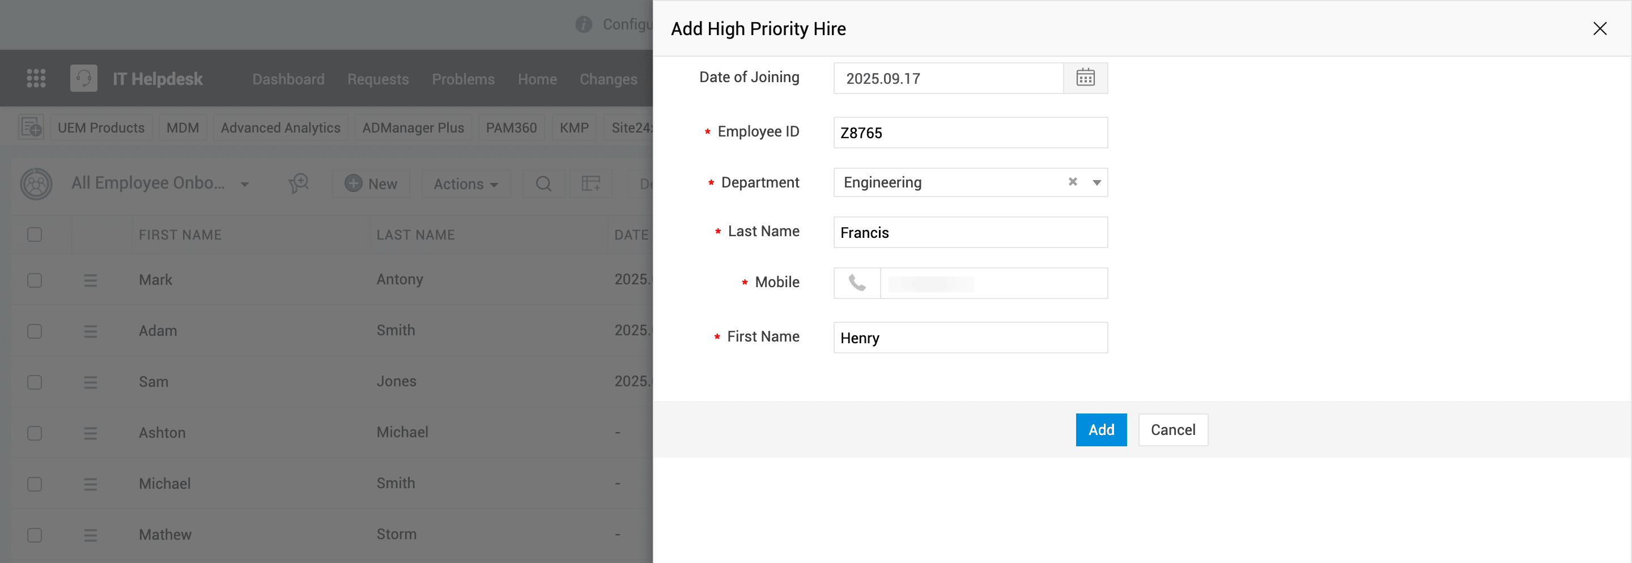Switch to the Requests tab
This screenshot has width=1632, height=563.
coord(378,79)
